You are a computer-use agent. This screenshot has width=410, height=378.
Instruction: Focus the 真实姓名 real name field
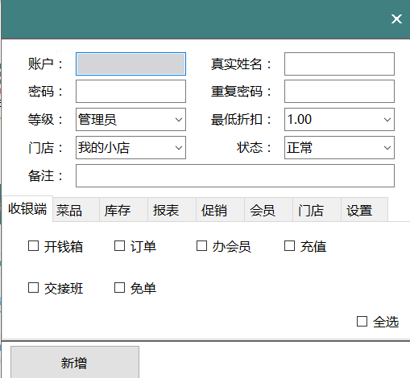(339, 64)
